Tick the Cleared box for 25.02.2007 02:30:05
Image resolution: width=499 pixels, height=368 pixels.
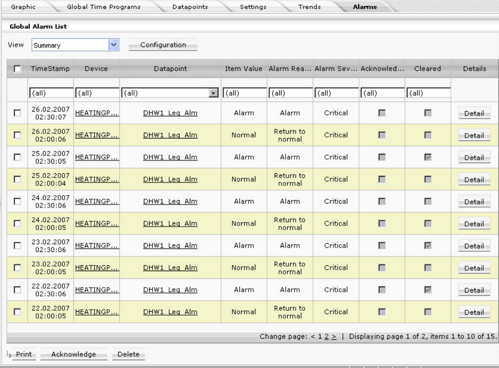pyautogui.click(x=428, y=158)
